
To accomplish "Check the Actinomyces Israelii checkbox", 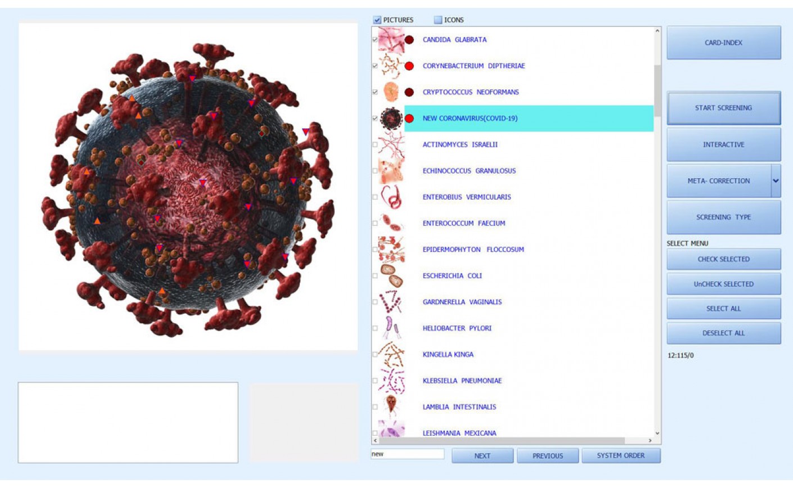I will point(375,145).
